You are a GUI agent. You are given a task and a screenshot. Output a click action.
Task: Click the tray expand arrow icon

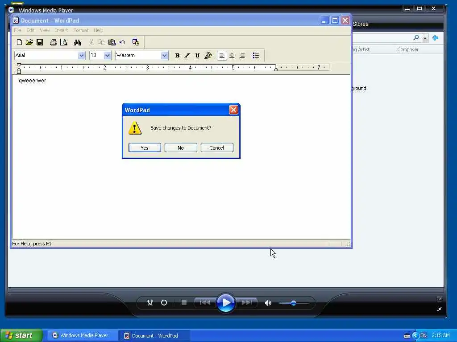[415, 335]
